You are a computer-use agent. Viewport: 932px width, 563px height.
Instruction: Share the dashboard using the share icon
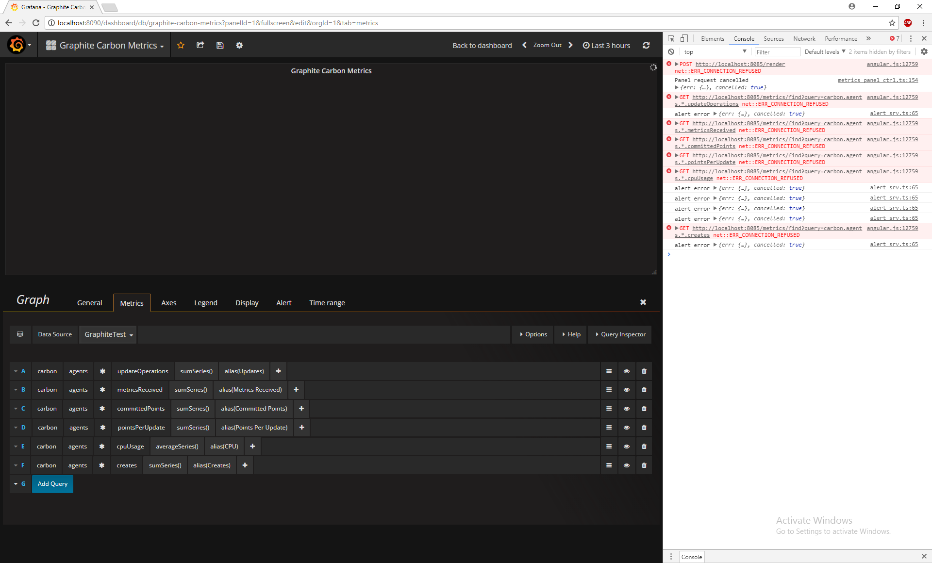[x=200, y=45]
